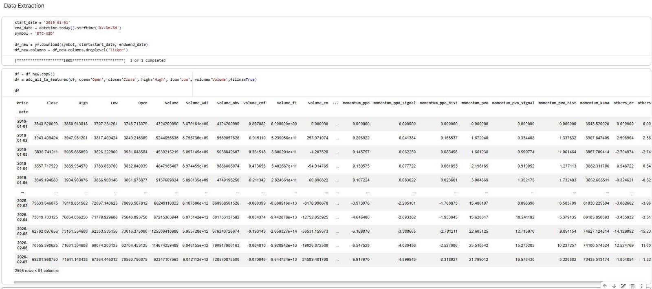Click the add_all_ta_features code line
Screen dimensions: 652x289
tap(136, 80)
